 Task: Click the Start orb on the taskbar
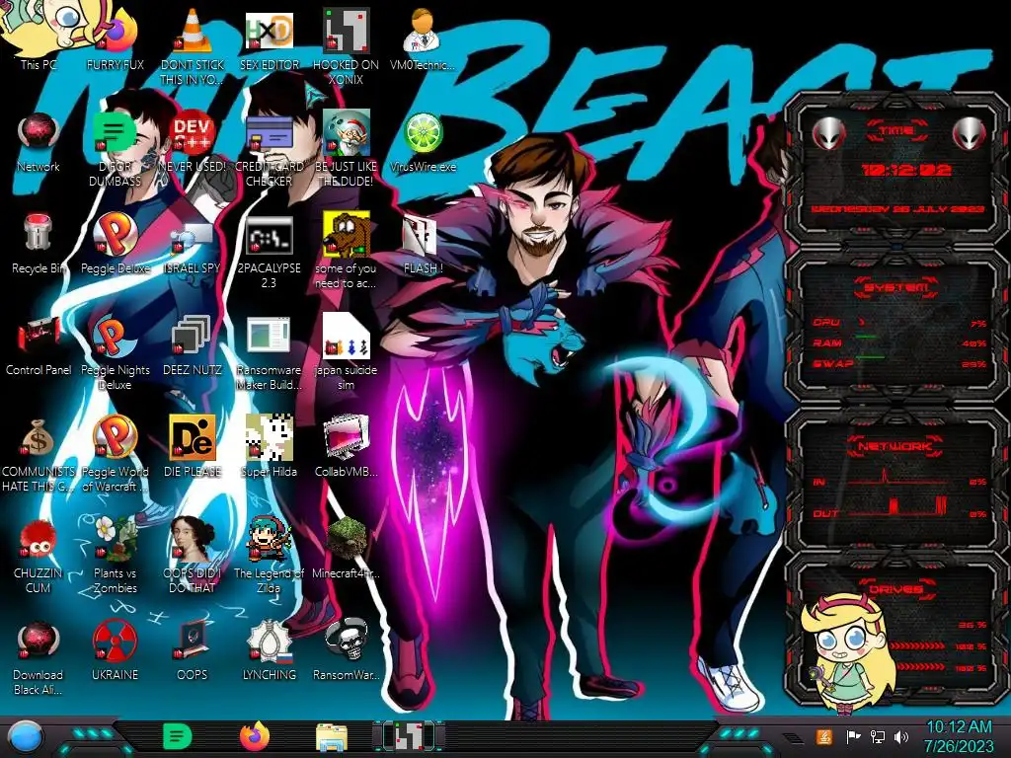(x=25, y=737)
